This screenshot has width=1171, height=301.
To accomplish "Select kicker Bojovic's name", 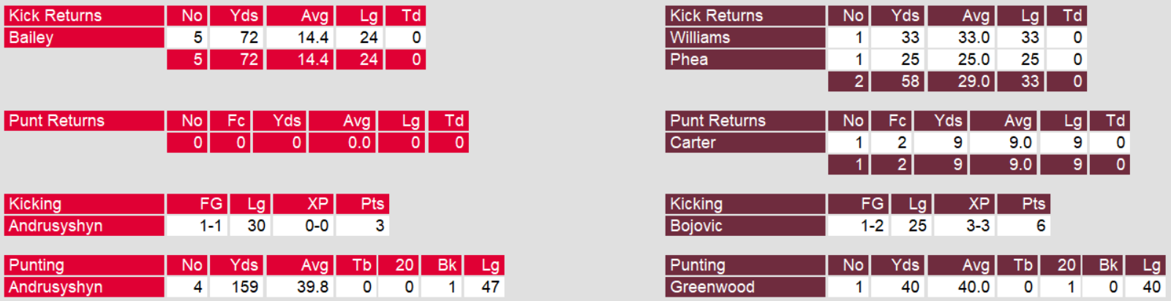I will pyautogui.click(x=696, y=226).
